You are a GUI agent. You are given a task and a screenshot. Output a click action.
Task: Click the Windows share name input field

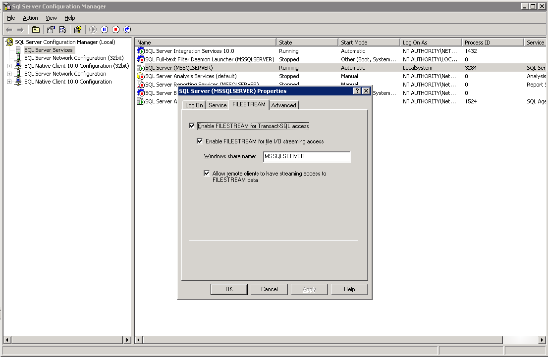tap(307, 157)
